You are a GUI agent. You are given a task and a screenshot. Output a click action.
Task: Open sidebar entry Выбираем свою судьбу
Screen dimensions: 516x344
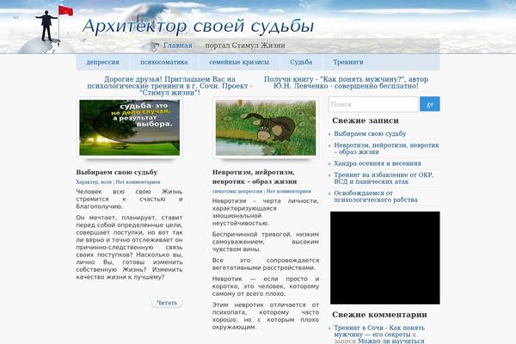(x=370, y=133)
